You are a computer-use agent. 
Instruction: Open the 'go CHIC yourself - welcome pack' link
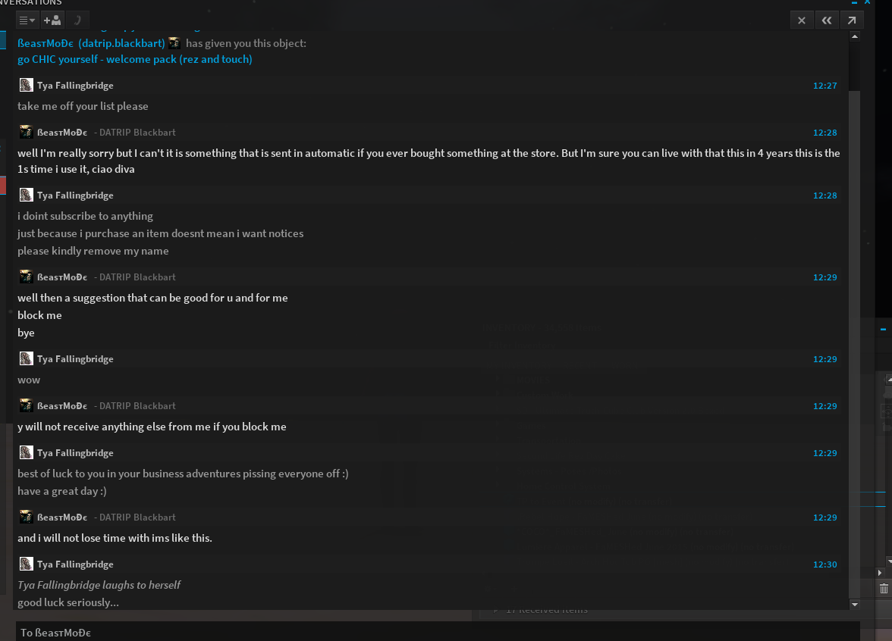(135, 59)
